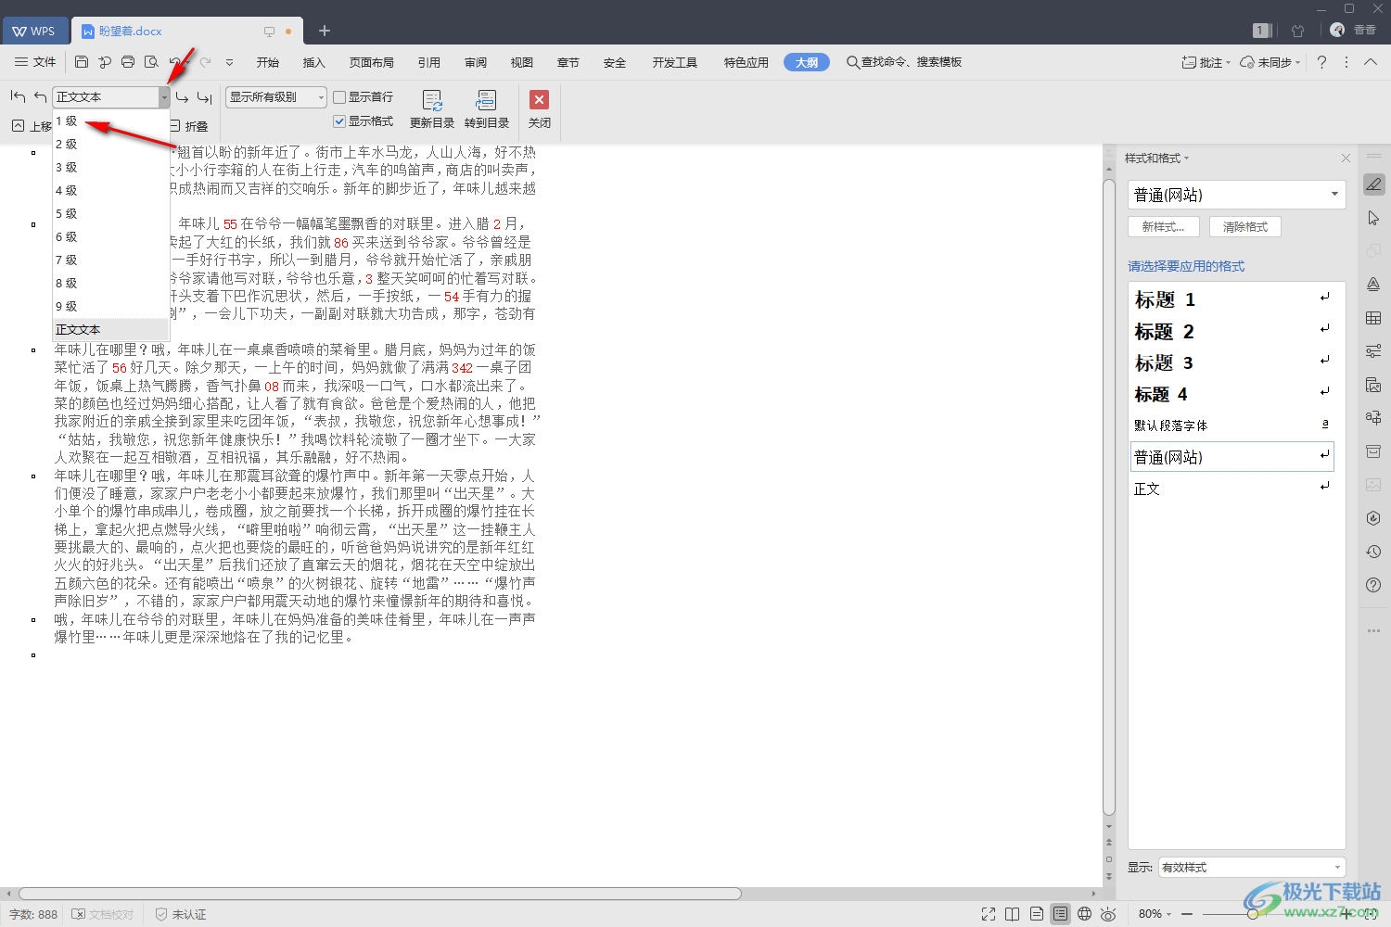The height and width of the screenshot is (927, 1391).
Task: Select level 1 in outline level list
Action: (x=111, y=121)
